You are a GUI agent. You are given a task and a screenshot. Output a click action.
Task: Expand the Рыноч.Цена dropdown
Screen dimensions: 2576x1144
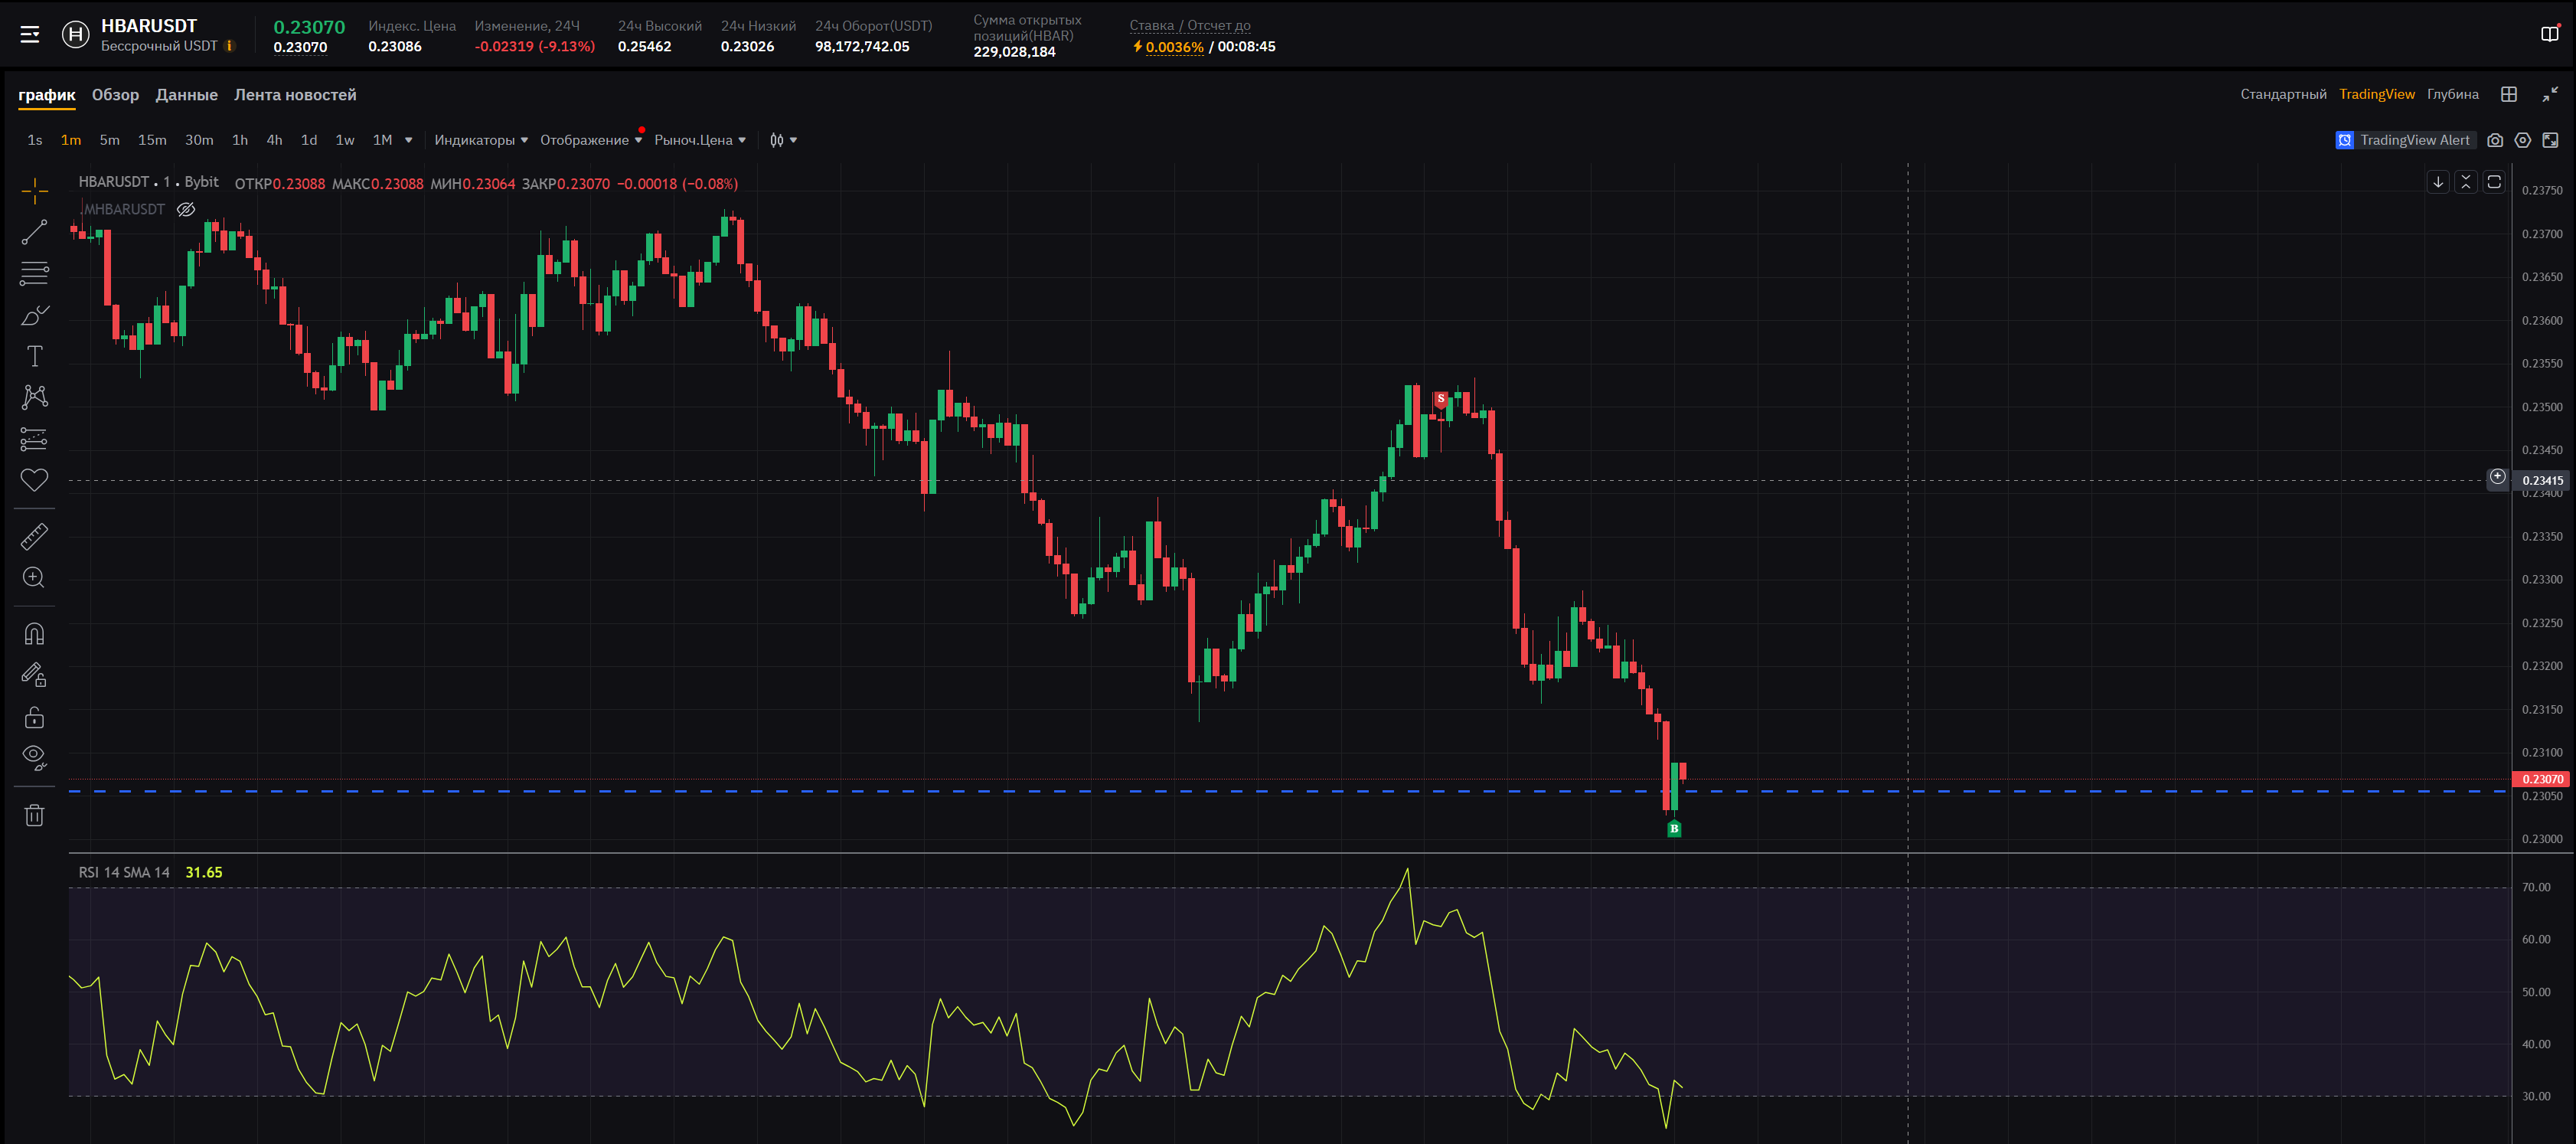tap(699, 140)
